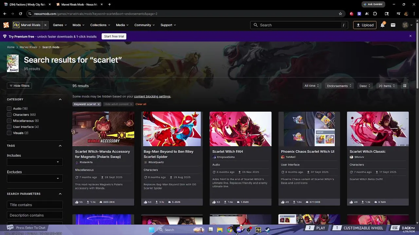The height and width of the screenshot is (235, 419).
Task: Open the Chrome three-dot menu
Action: [414, 14]
